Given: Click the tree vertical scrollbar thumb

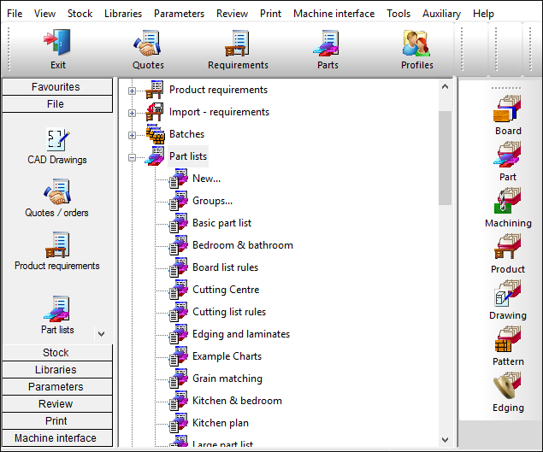Looking at the screenshot, I should (445, 158).
